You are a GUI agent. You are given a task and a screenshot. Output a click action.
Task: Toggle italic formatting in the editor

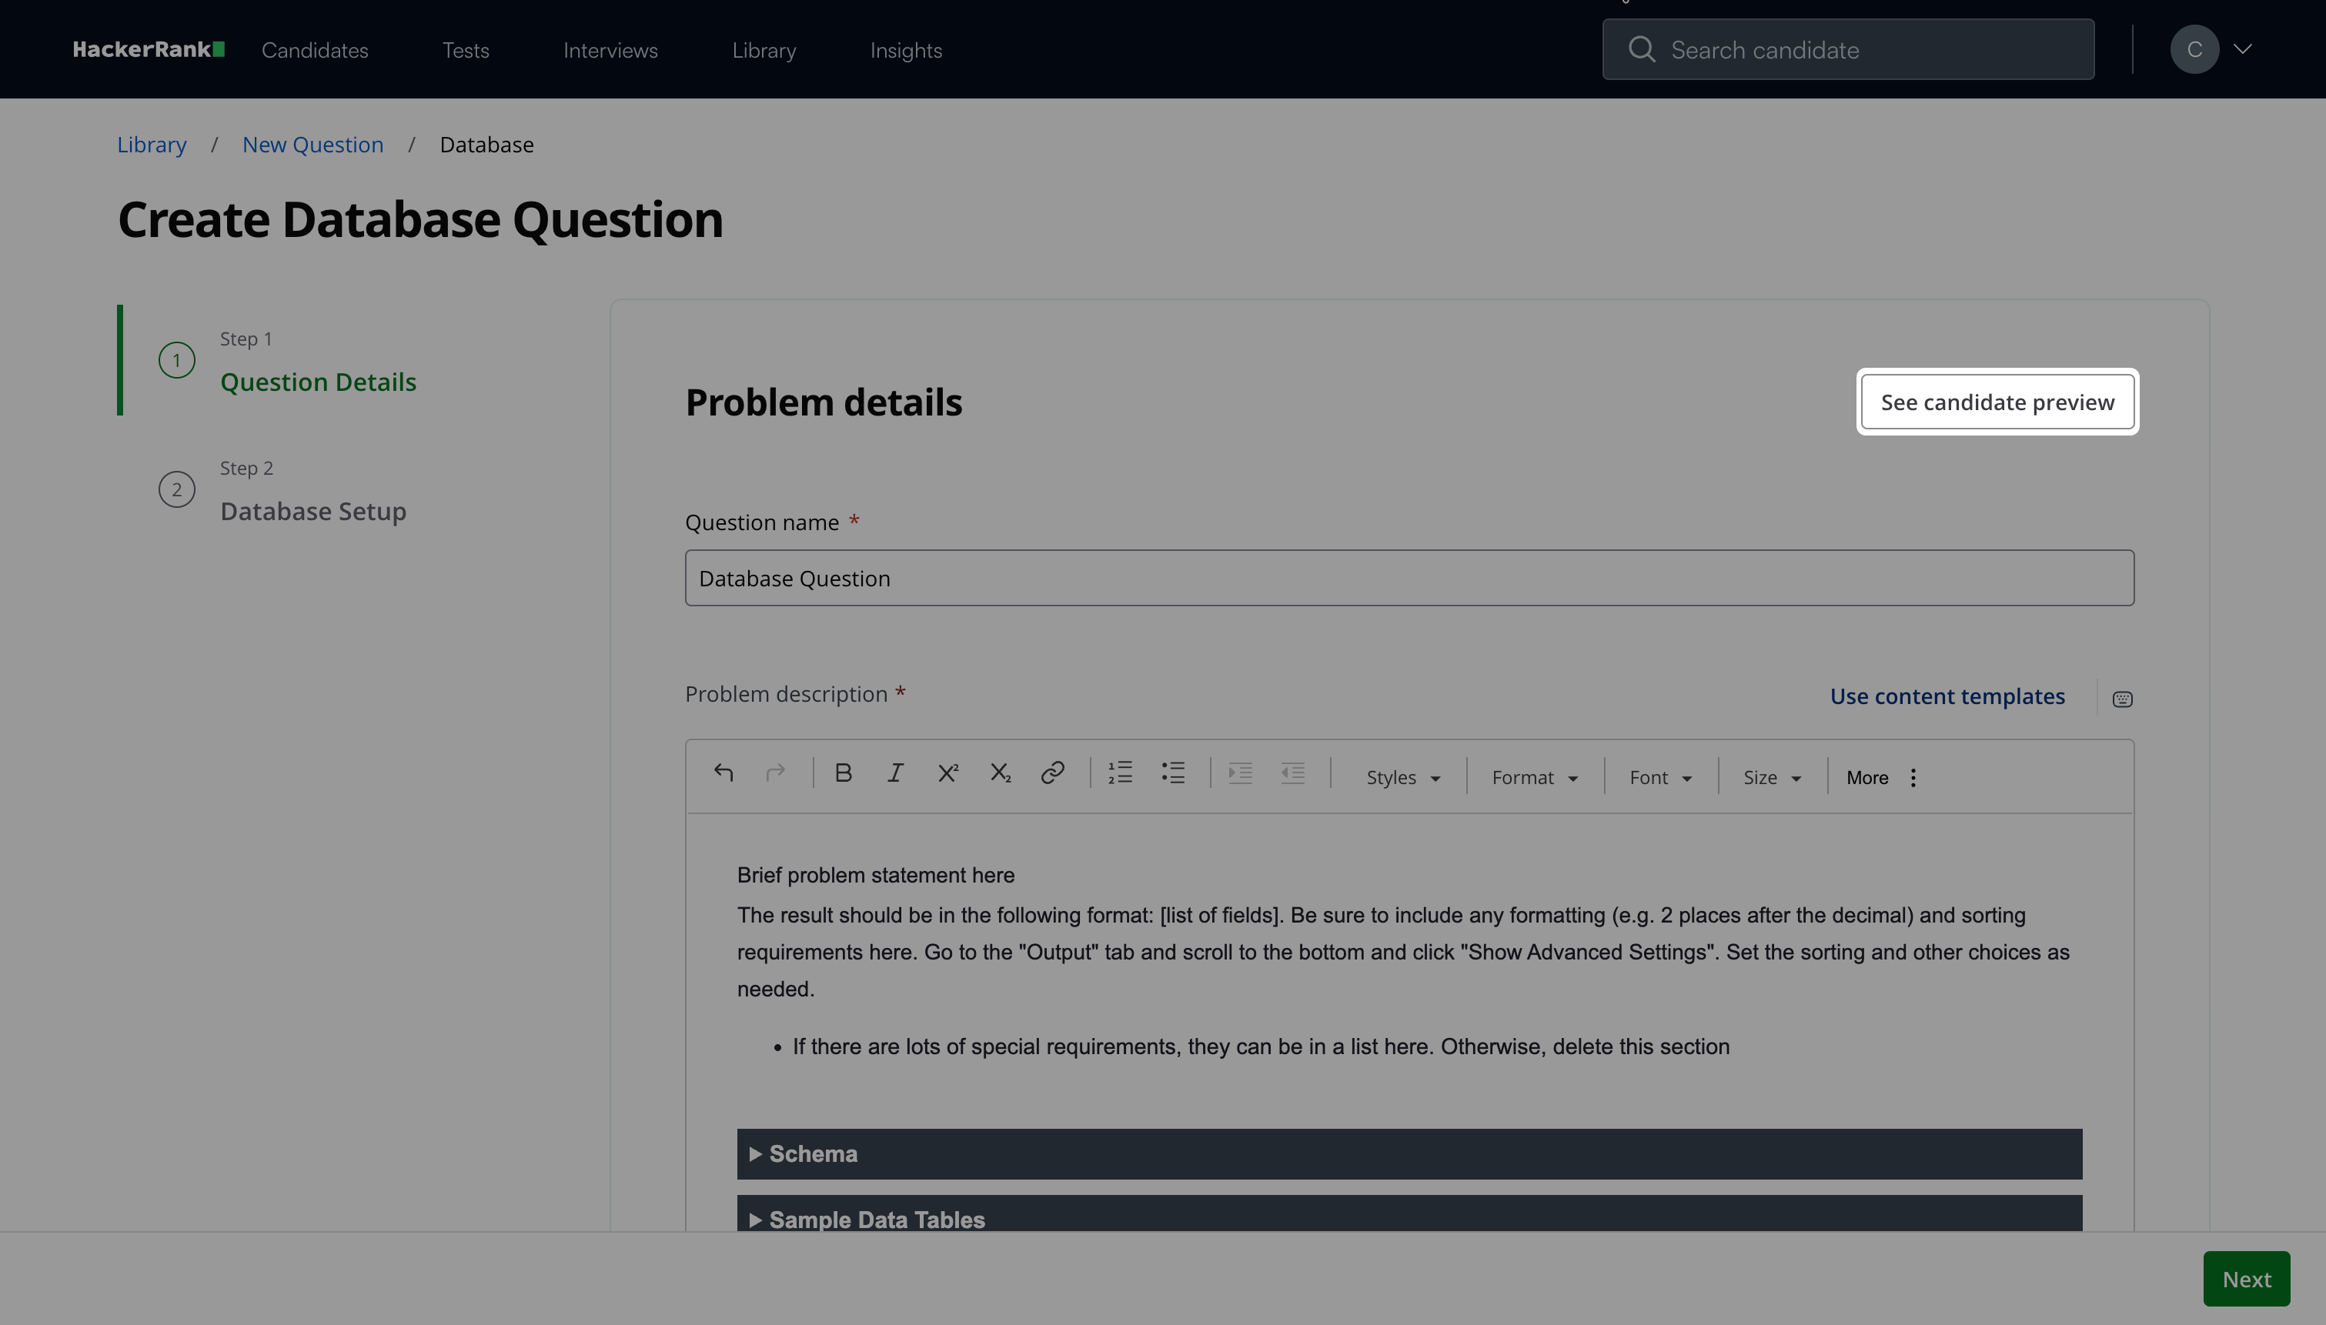(894, 773)
